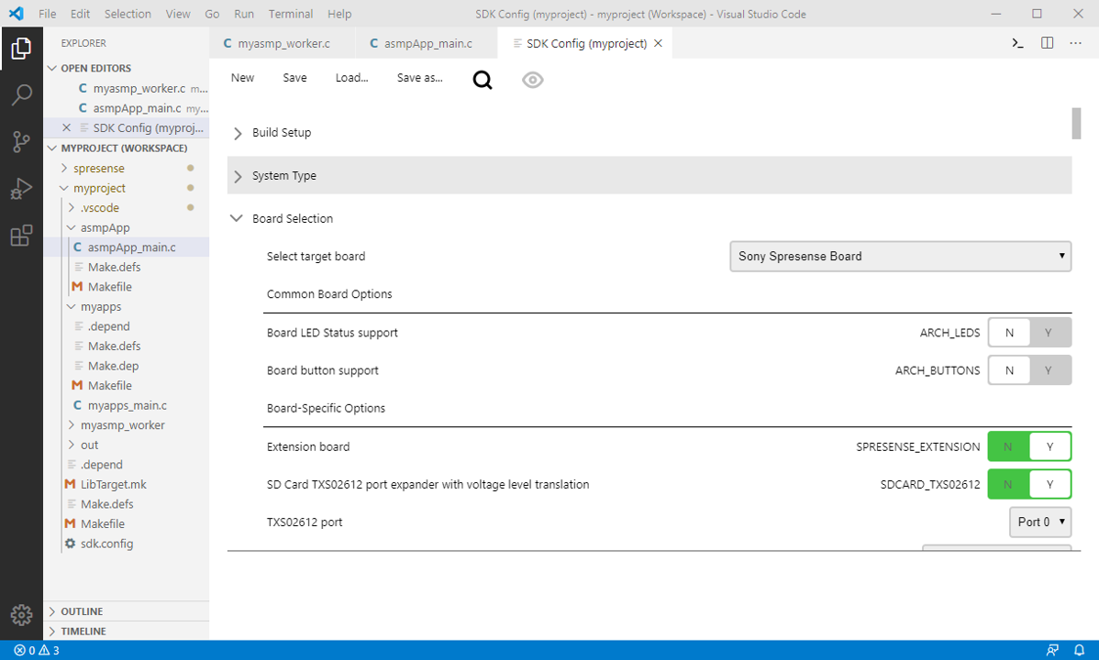Open Select target board dropdown
This screenshot has width=1099, height=660.
[x=900, y=257]
